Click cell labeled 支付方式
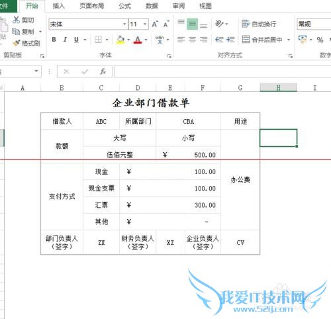Image resolution: width=331 pixels, height=319 pixels. (62, 197)
